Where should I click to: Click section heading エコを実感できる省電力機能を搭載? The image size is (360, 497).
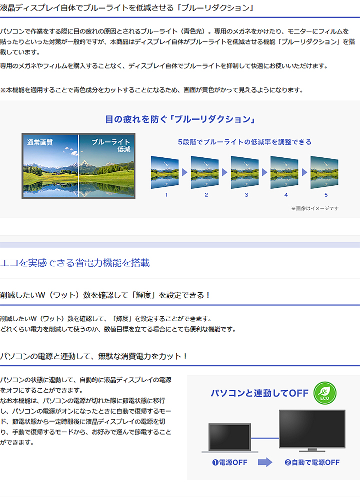tap(75, 263)
